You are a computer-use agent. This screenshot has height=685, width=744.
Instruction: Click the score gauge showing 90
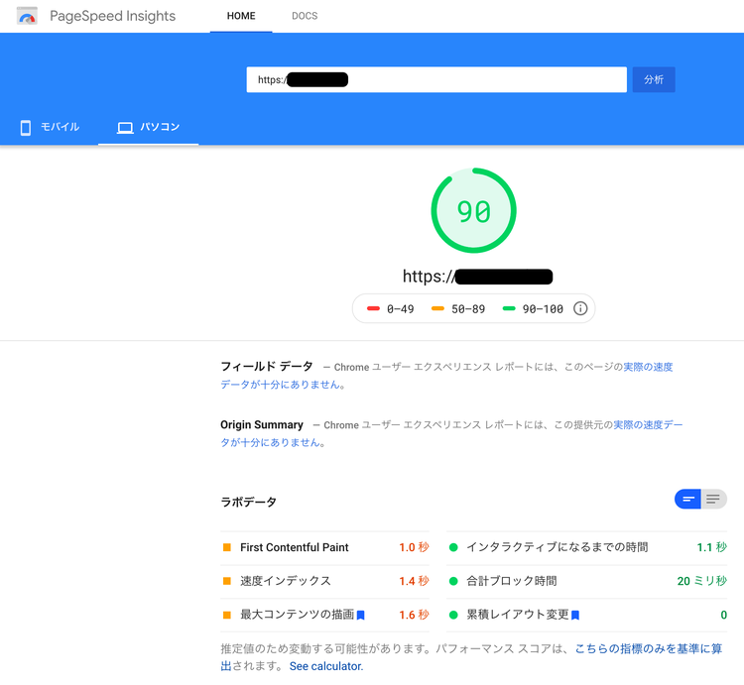[x=473, y=210]
